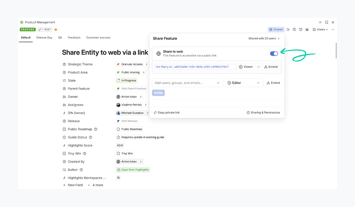Click help icon next to Public Roadmap
This screenshot has width=355, height=207.
tap(96, 129)
